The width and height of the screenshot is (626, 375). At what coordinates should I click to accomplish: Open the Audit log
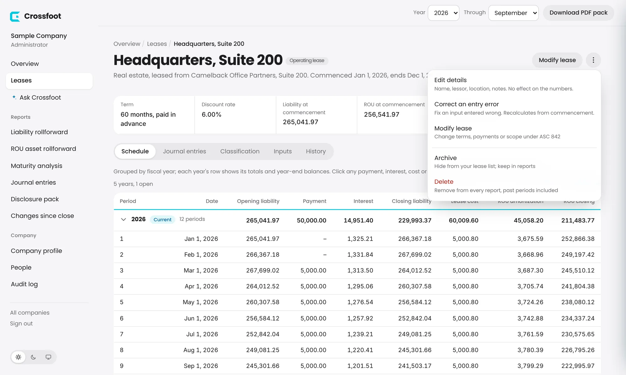pyautogui.click(x=49, y=284)
